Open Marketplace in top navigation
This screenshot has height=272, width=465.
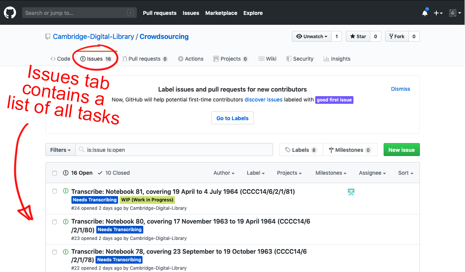tap(221, 13)
